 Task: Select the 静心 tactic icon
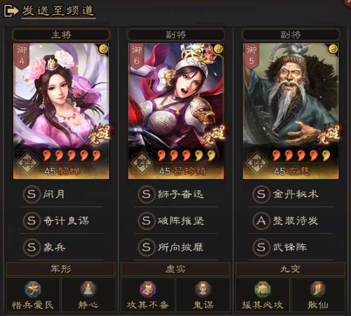click(x=88, y=289)
